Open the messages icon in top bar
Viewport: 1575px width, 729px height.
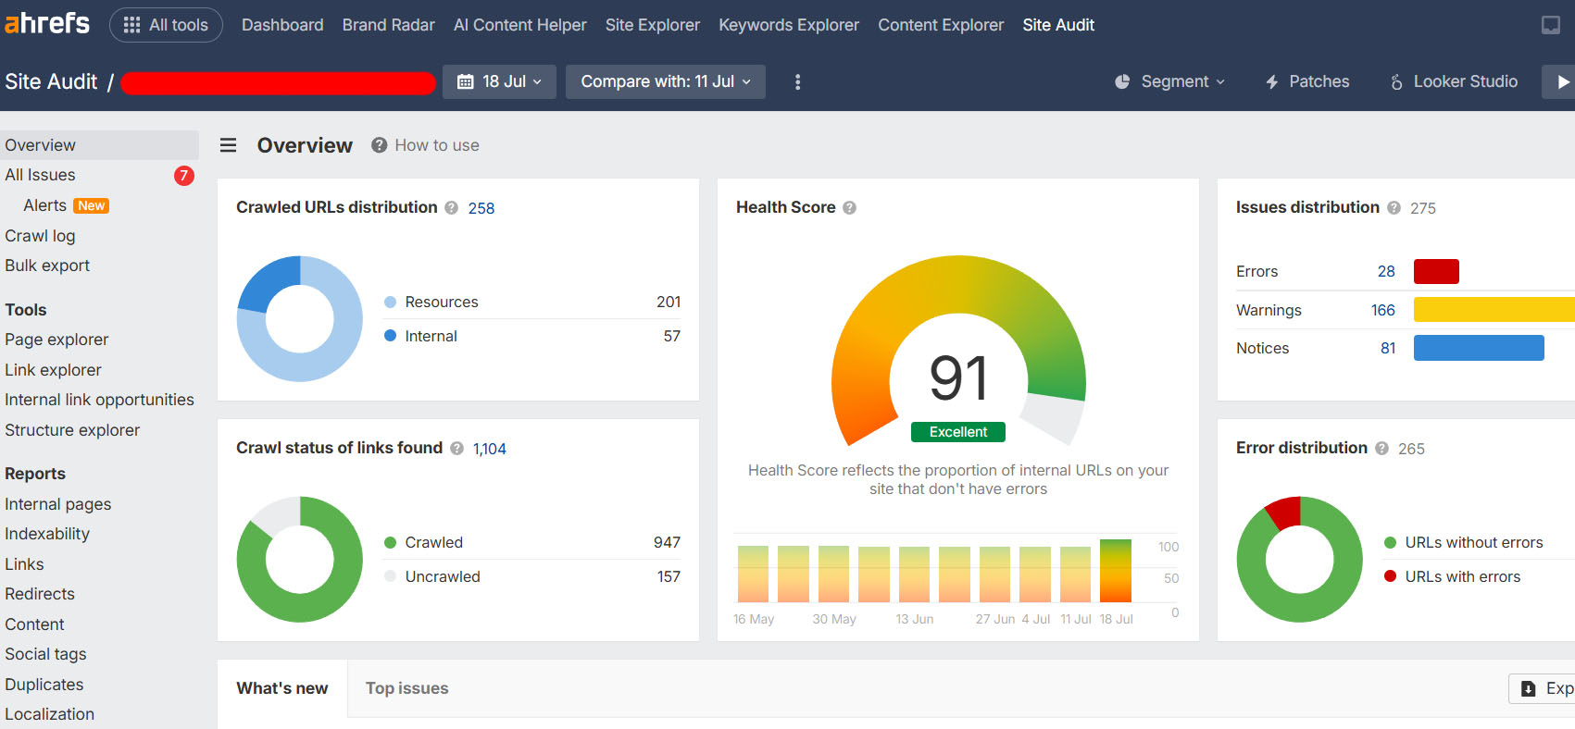1550,25
